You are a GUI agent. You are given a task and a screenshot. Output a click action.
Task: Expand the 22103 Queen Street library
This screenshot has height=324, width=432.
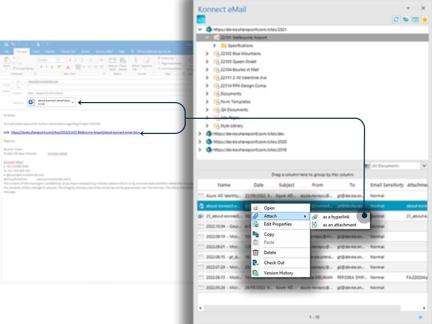coord(207,62)
